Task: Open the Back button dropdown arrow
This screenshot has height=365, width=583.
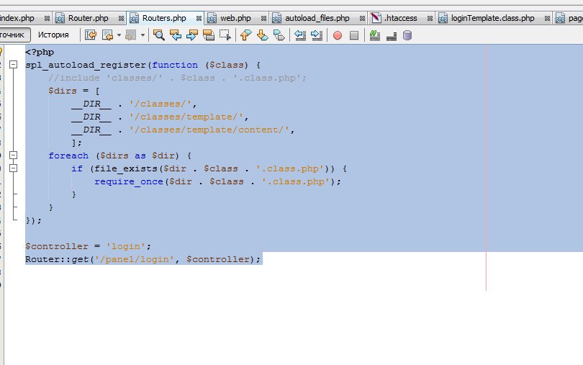Action: (119, 35)
